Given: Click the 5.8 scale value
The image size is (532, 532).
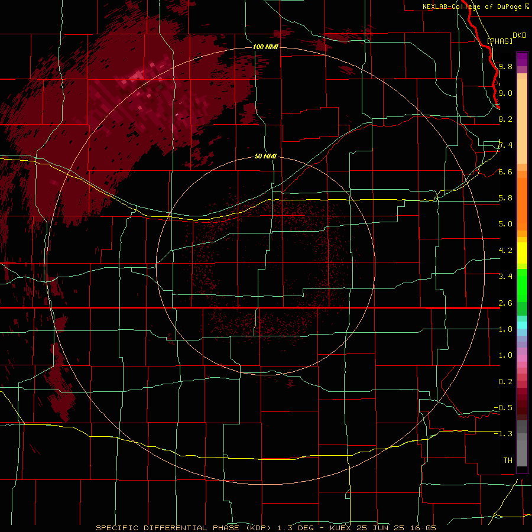Looking at the screenshot, I should [505, 198].
